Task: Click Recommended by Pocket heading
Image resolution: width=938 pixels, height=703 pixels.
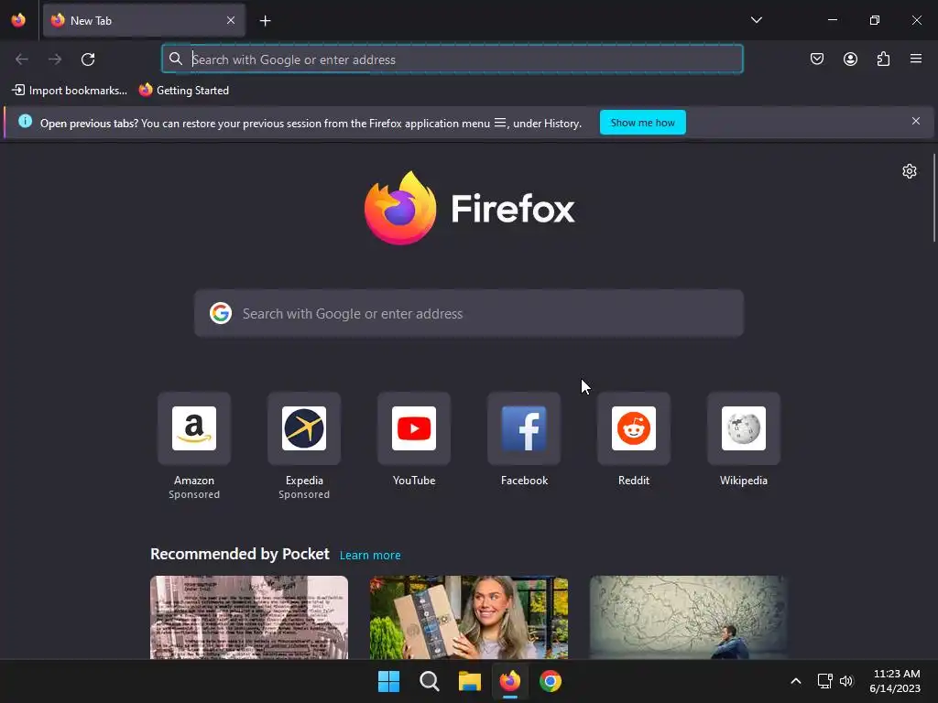Action: 240,554
